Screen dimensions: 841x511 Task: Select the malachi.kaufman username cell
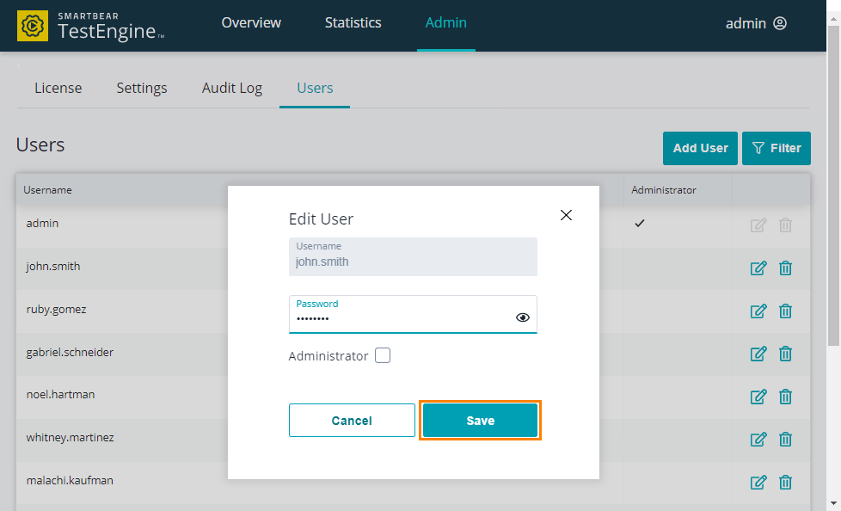click(x=70, y=480)
